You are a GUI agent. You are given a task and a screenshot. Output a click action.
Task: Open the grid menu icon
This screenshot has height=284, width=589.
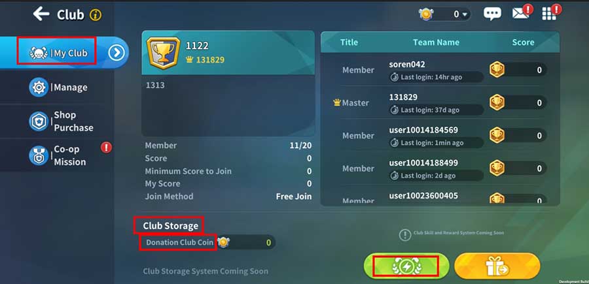click(x=549, y=14)
